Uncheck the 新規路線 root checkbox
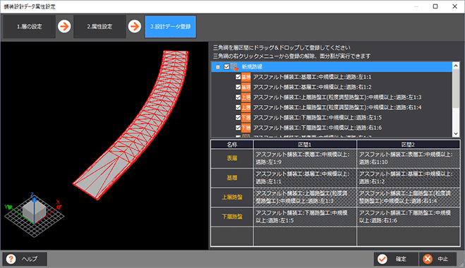This screenshot has height=268, width=465. pyautogui.click(x=227, y=67)
